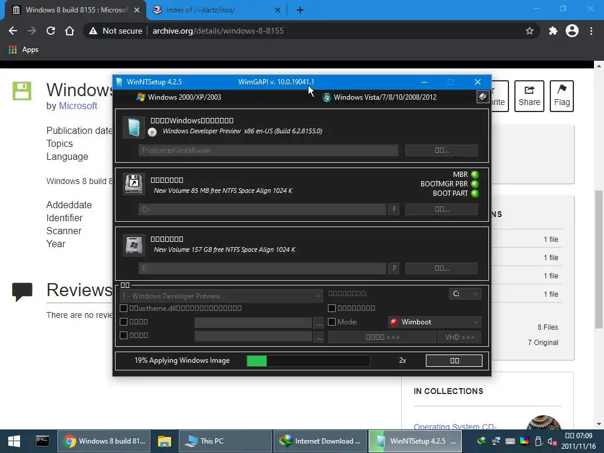This screenshot has width=604, height=453.
Task: Click browse button for the boot drive
Action: (441, 209)
